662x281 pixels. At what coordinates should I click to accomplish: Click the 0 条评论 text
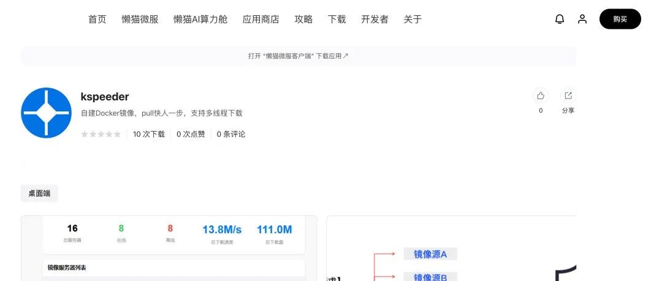(231, 134)
